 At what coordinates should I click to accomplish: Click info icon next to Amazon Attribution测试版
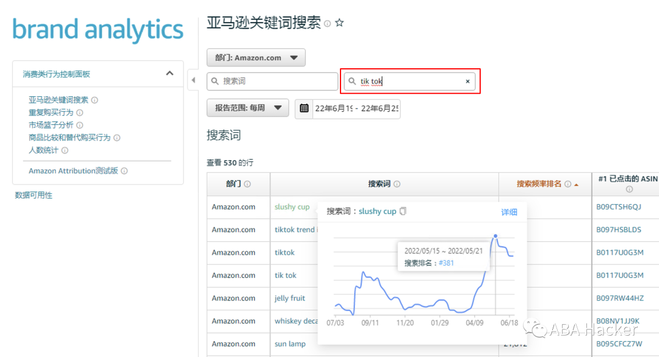(x=124, y=171)
